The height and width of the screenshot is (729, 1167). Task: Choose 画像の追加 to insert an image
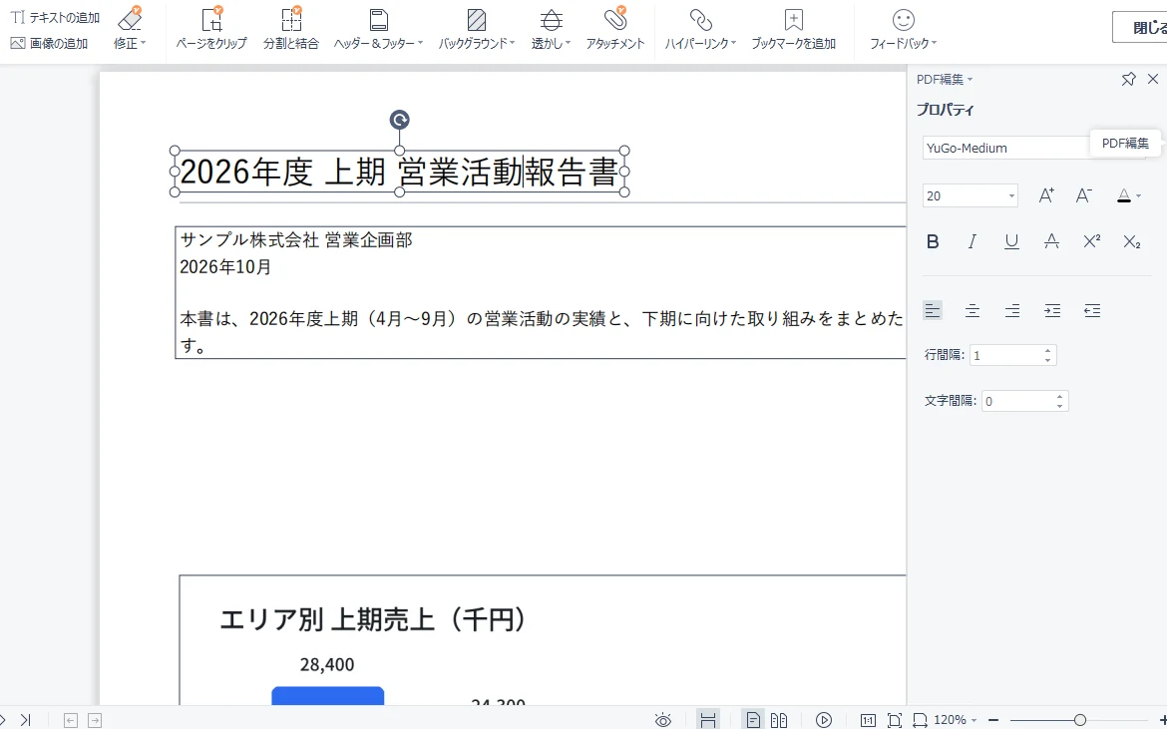coord(49,43)
